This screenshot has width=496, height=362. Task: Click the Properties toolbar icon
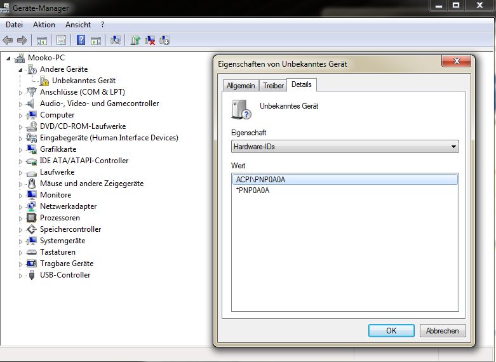[61, 40]
